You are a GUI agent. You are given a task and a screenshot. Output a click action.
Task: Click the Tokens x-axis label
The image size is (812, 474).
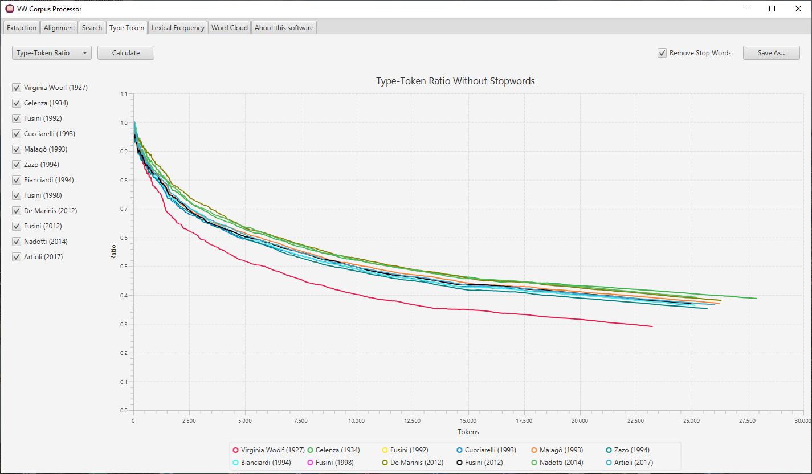[x=468, y=432]
